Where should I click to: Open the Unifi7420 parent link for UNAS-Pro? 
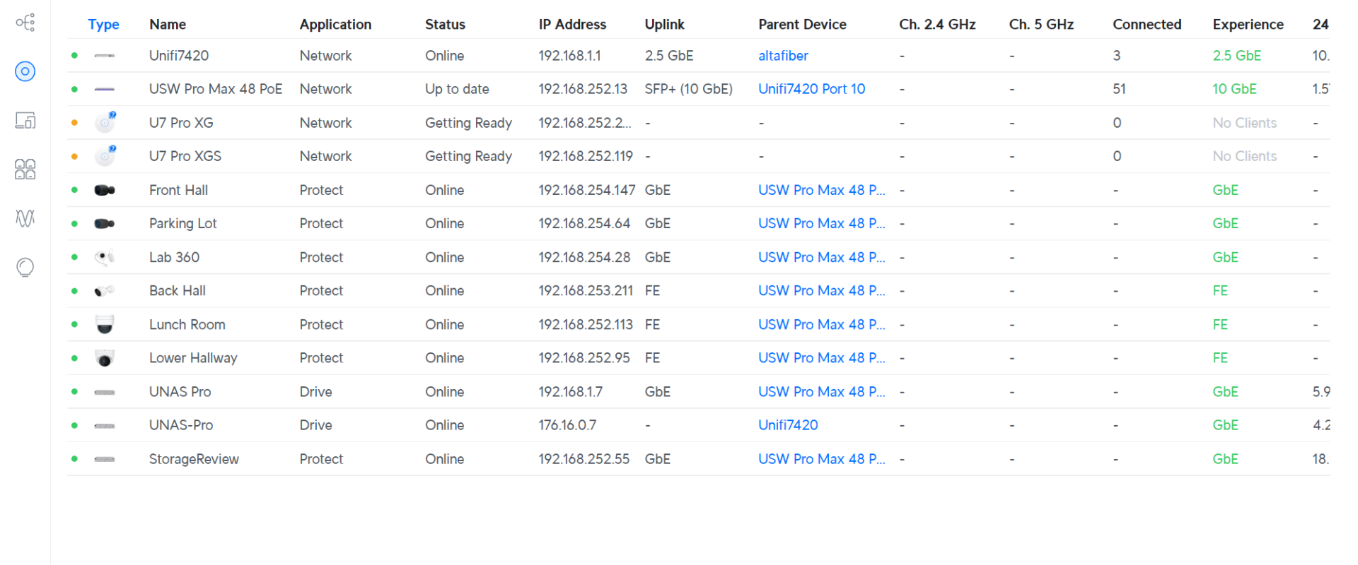pyautogui.click(x=788, y=425)
